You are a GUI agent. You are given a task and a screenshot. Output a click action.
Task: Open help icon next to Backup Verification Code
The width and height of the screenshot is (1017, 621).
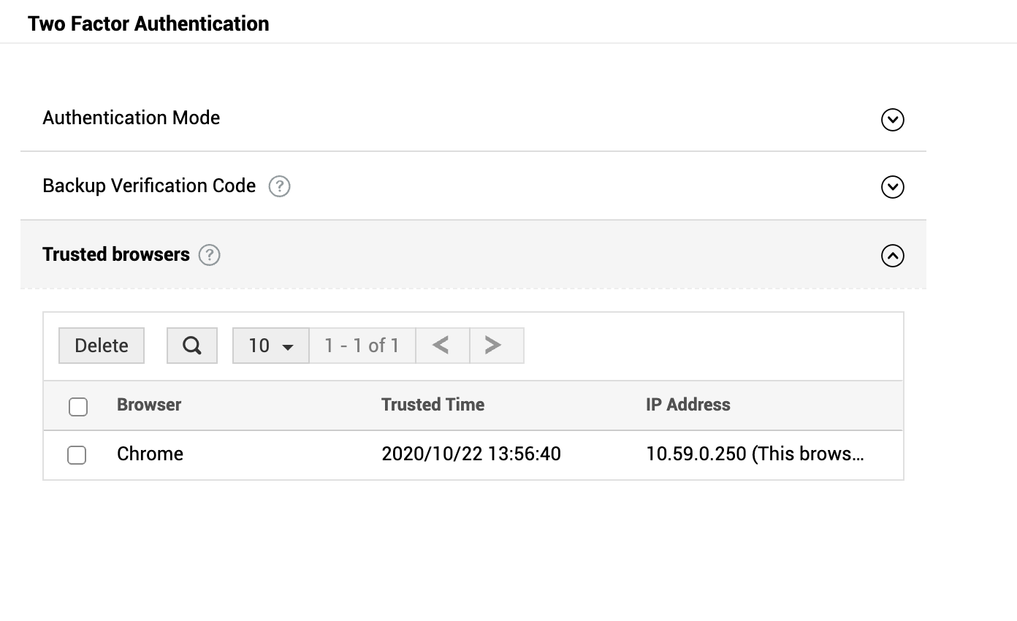click(279, 187)
